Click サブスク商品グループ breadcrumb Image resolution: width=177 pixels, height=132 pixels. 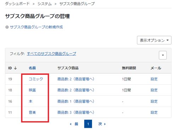77,4
